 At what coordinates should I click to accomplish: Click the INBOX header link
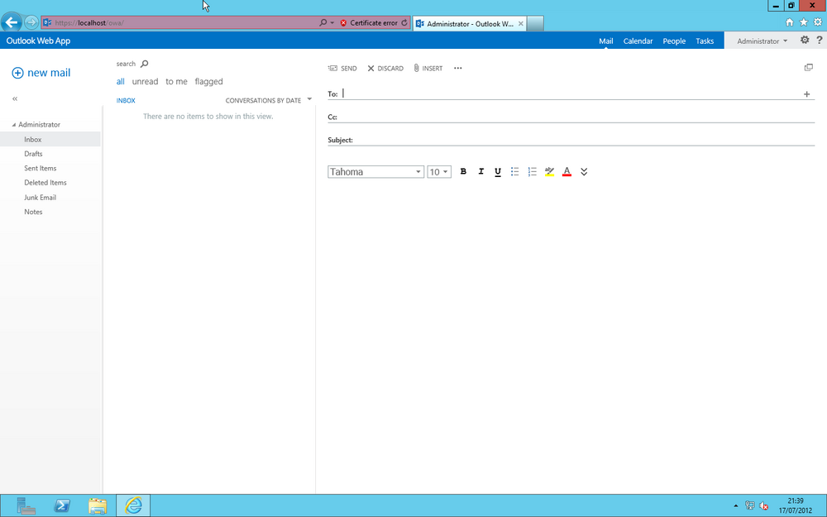126,100
